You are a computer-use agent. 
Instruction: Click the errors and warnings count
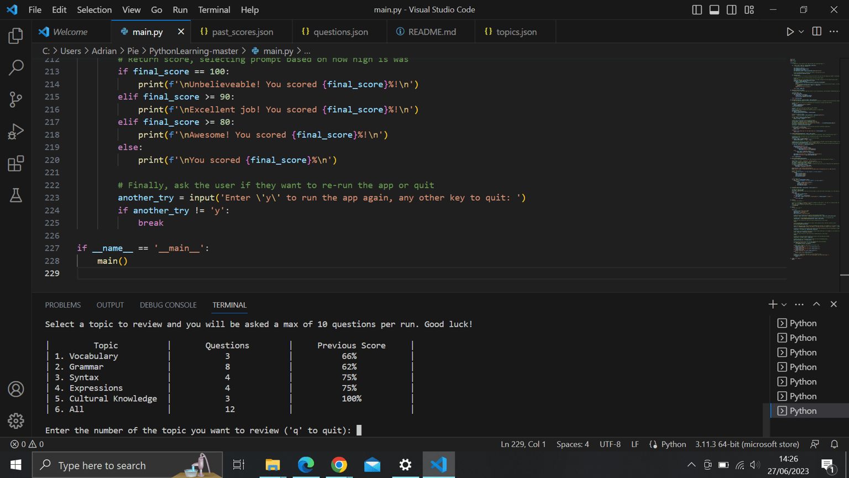(x=27, y=444)
